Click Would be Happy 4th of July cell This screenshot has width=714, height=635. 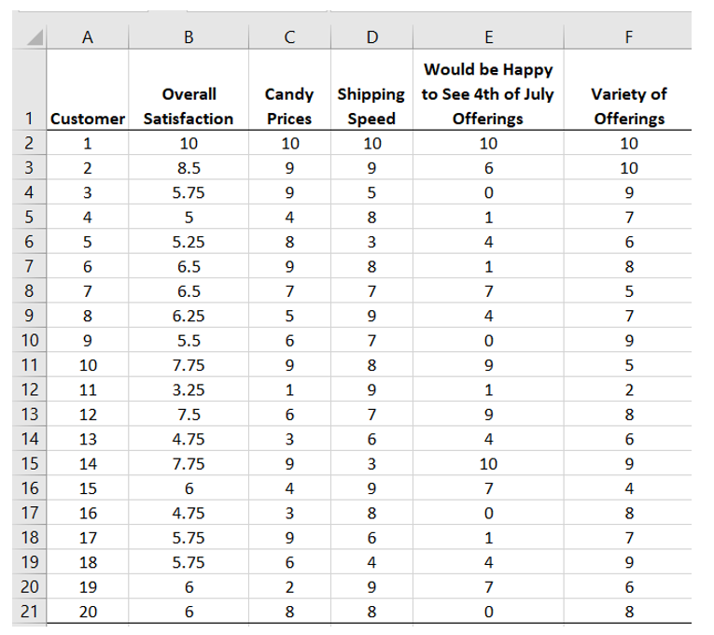tap(488, 90)
